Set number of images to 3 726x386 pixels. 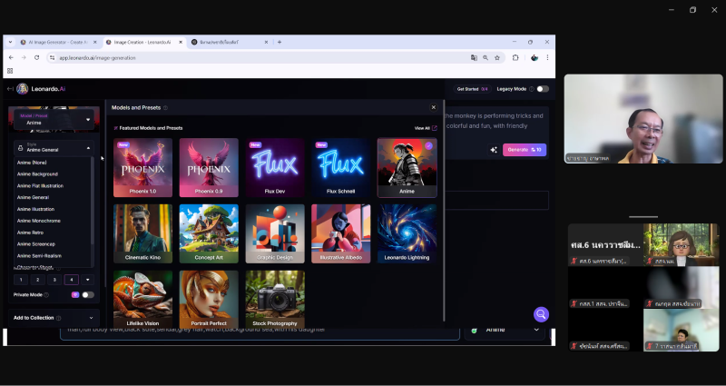click(x=54, y=280)
